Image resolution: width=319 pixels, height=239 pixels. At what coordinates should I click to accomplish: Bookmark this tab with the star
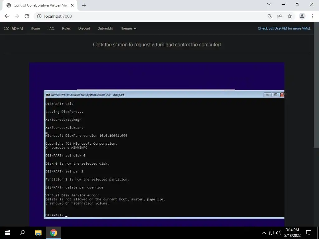pos(290,16)
